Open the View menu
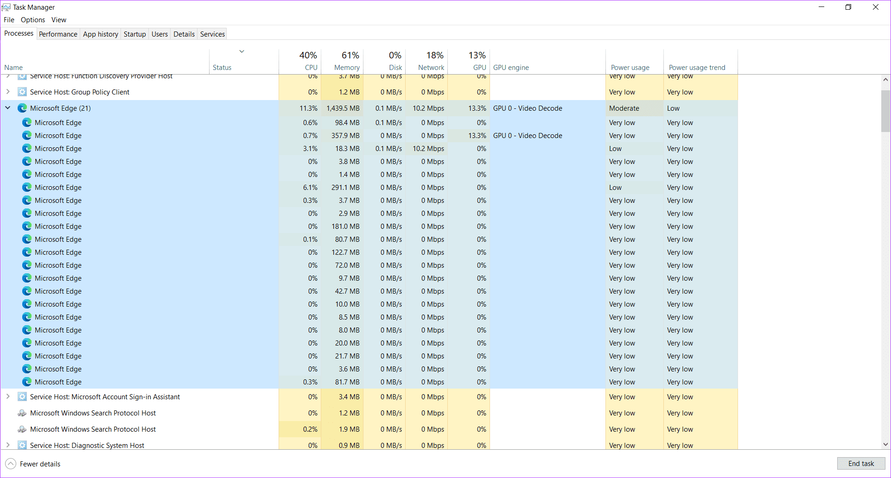 59,19
